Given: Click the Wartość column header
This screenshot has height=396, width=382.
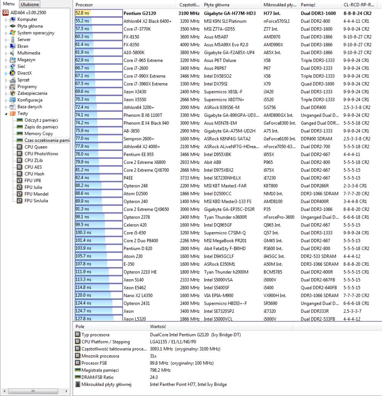Looking at the screenshot, I should point(220,326).
